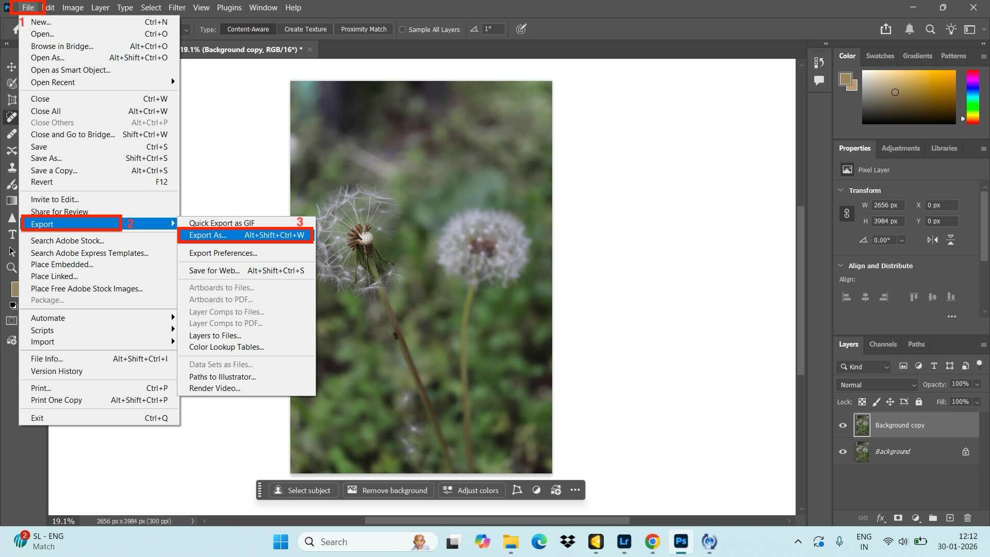The height and width of the screenshot is (557, 990).
Task: Select the Clone Stamp tool
Action: (x=11, y=167)
